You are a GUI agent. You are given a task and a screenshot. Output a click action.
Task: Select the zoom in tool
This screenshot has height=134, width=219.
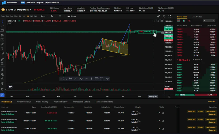coord(2,64)
